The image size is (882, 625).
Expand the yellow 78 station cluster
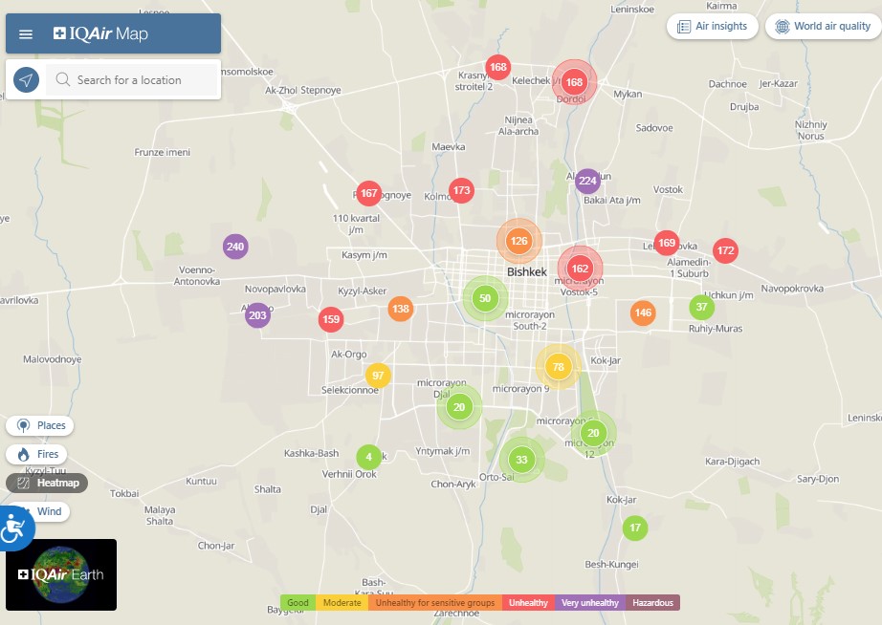558,367
